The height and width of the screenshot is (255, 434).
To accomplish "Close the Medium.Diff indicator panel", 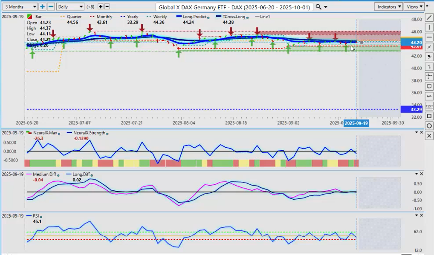I will coord(422,174).
